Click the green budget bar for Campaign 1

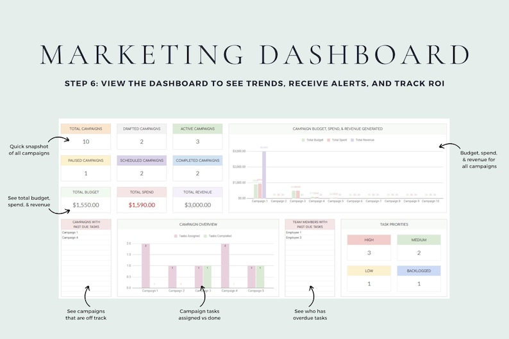[x=256, y=191]
